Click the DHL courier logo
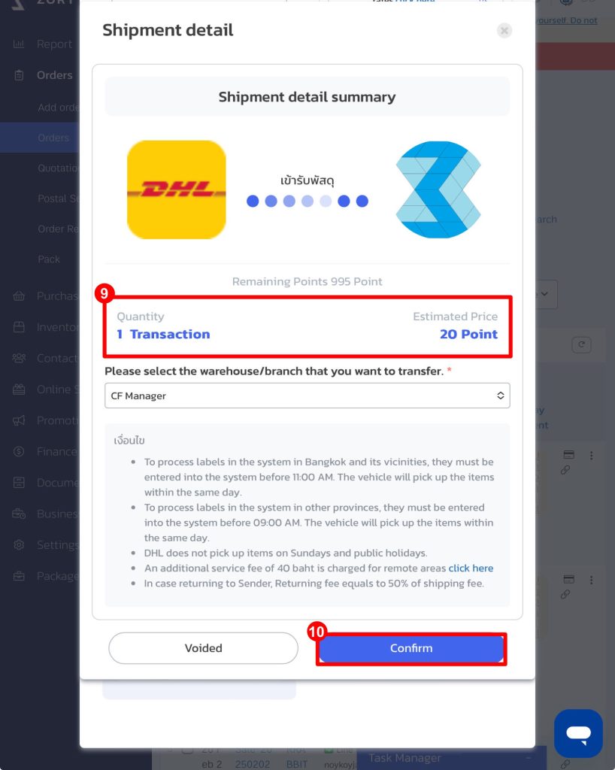 (177, 189)
